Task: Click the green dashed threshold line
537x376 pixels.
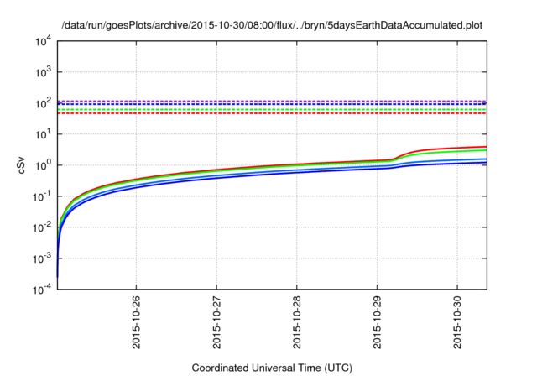Action: [272, 109]
